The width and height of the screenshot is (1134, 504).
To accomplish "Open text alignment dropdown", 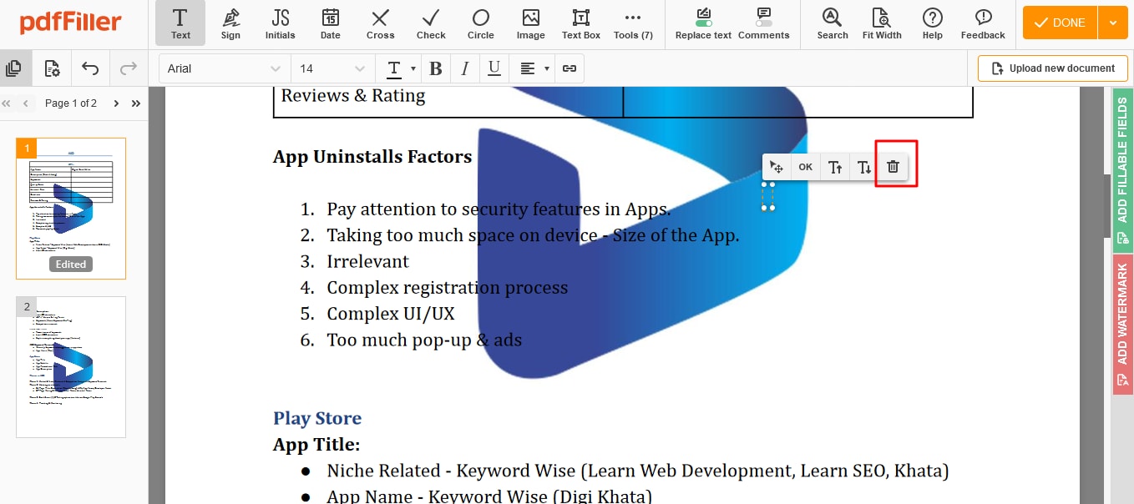I will [534, 68].
